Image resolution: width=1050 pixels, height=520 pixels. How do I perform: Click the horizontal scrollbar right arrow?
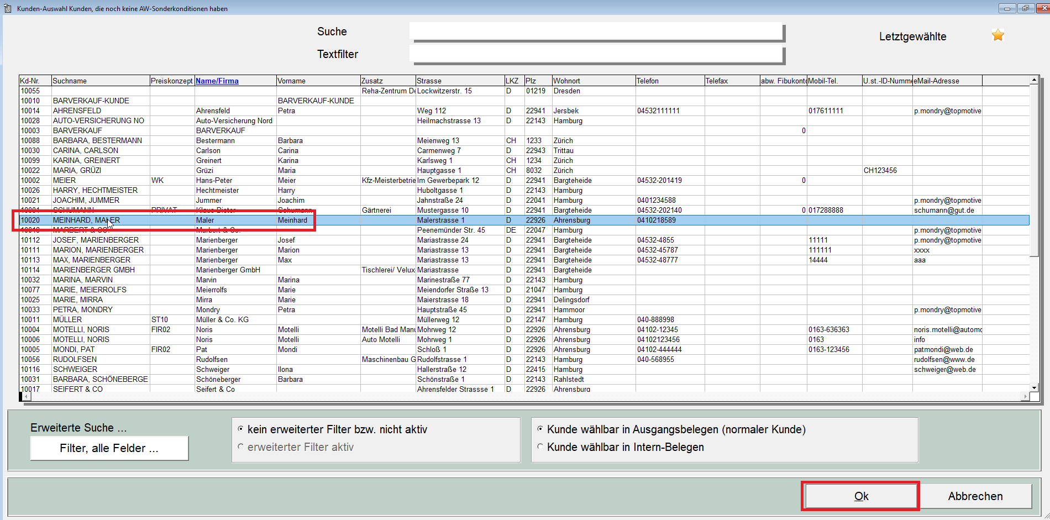coord(1025,396)
